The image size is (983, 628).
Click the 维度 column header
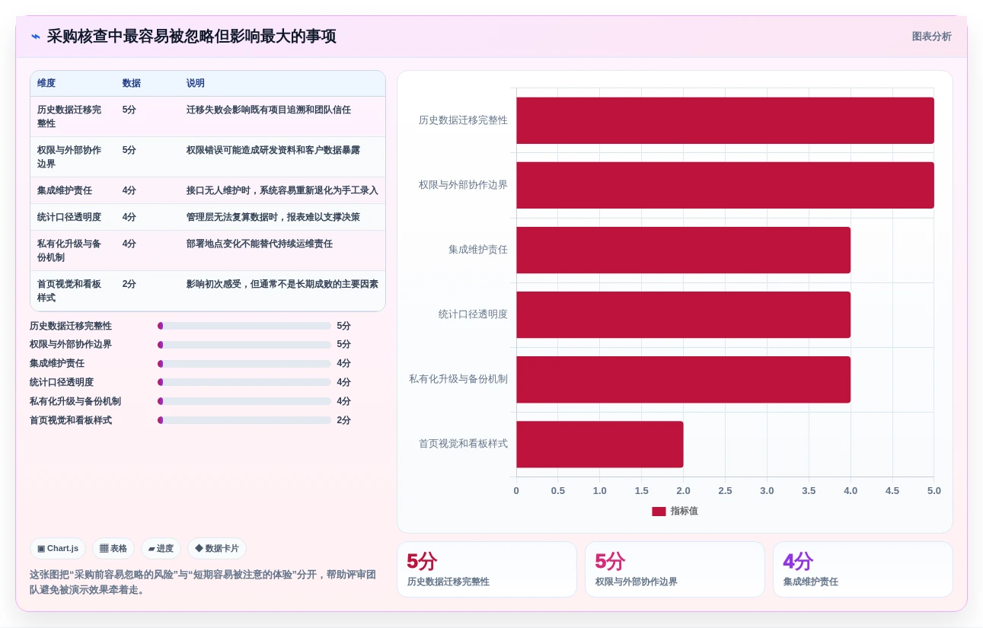(46, 83)
